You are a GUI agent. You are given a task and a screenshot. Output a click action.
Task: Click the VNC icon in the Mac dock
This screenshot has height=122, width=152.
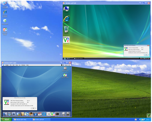[x=53, y=114]
